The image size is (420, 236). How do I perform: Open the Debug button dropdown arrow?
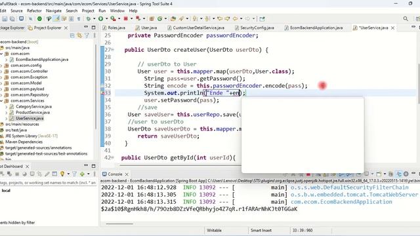94,19
